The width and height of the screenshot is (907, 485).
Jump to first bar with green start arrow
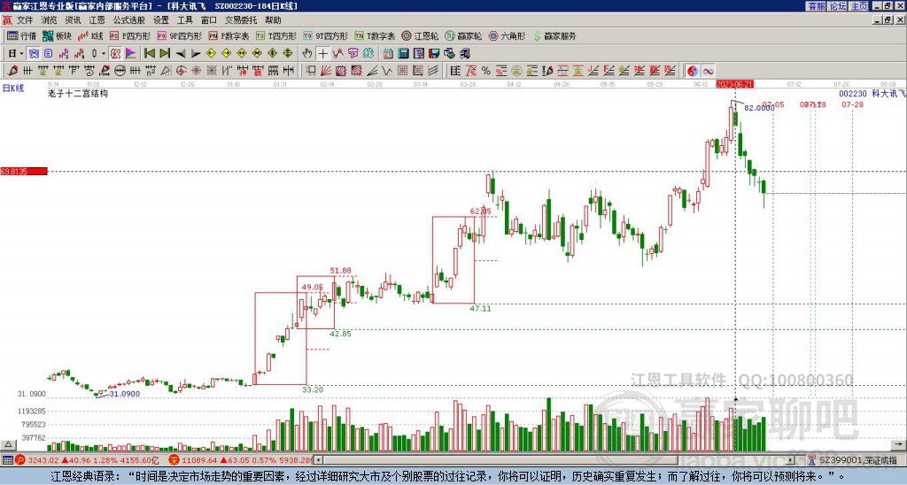pyautogui.click(x=149, y=53)
